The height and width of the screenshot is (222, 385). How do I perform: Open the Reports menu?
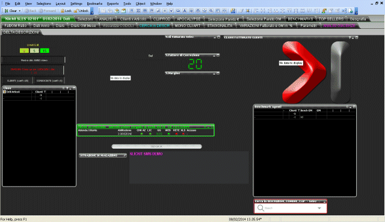112,4
